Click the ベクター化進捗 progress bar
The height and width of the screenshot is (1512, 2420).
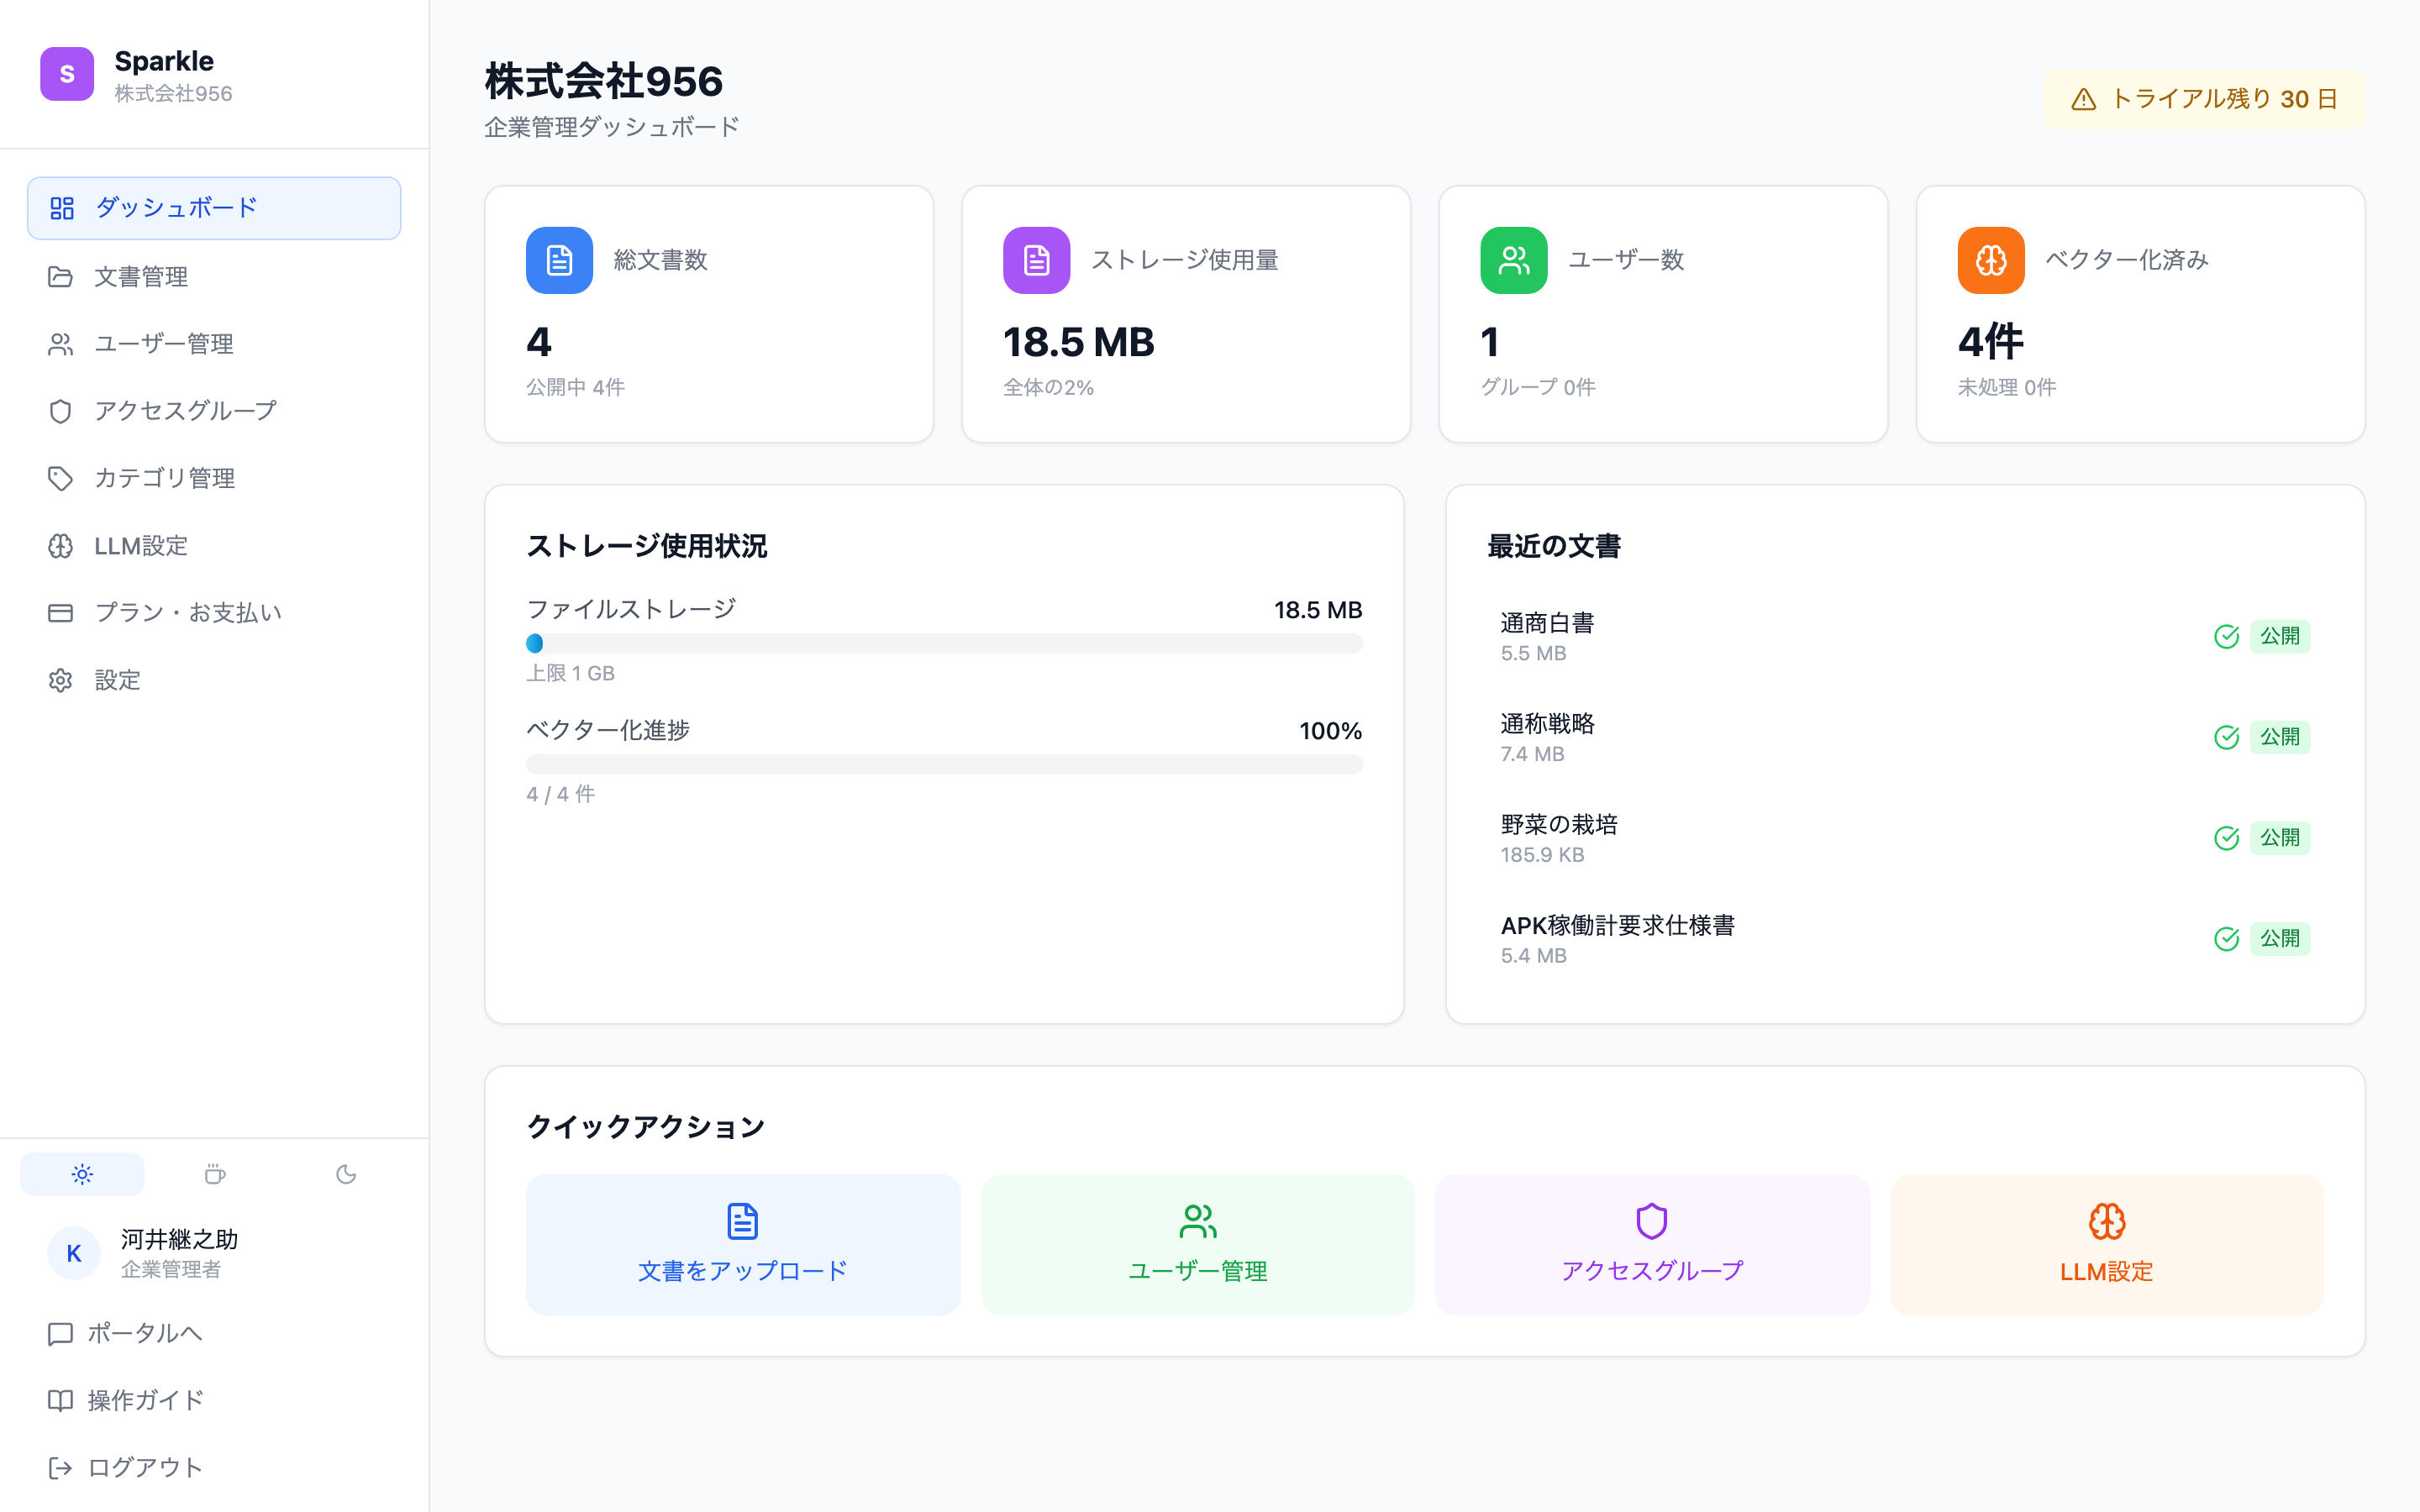click(944, 764)
